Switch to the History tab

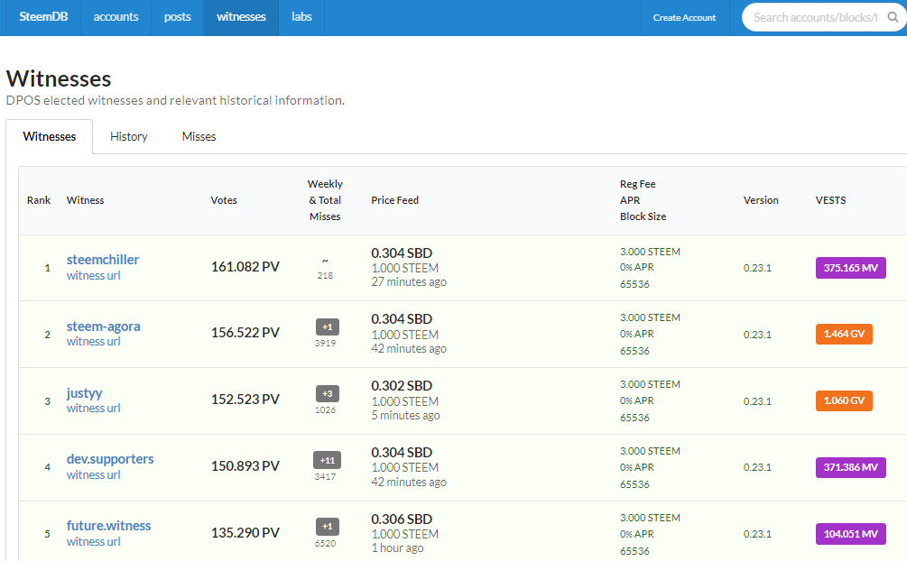tap(128, 136)
